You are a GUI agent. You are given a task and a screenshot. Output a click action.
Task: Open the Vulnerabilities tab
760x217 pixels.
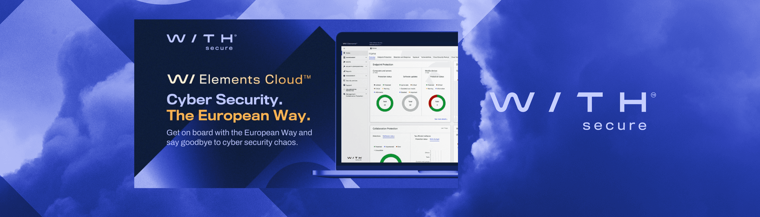point(426,57)
